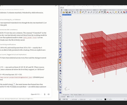Click the auto_saved: true code snippet

(30, 38)
